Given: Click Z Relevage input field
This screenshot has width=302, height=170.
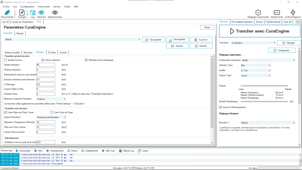Looking at the screenshot, I should click(46, 84).
